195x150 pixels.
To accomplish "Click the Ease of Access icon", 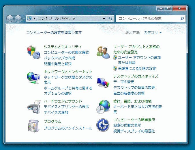I will point(103,125).
